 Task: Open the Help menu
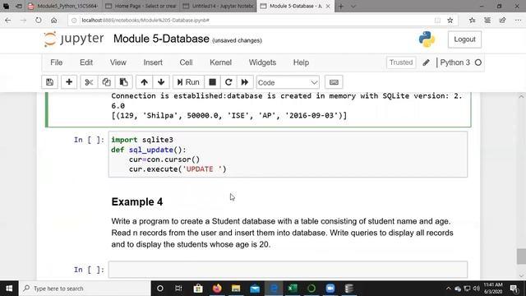tap(301, 62)
